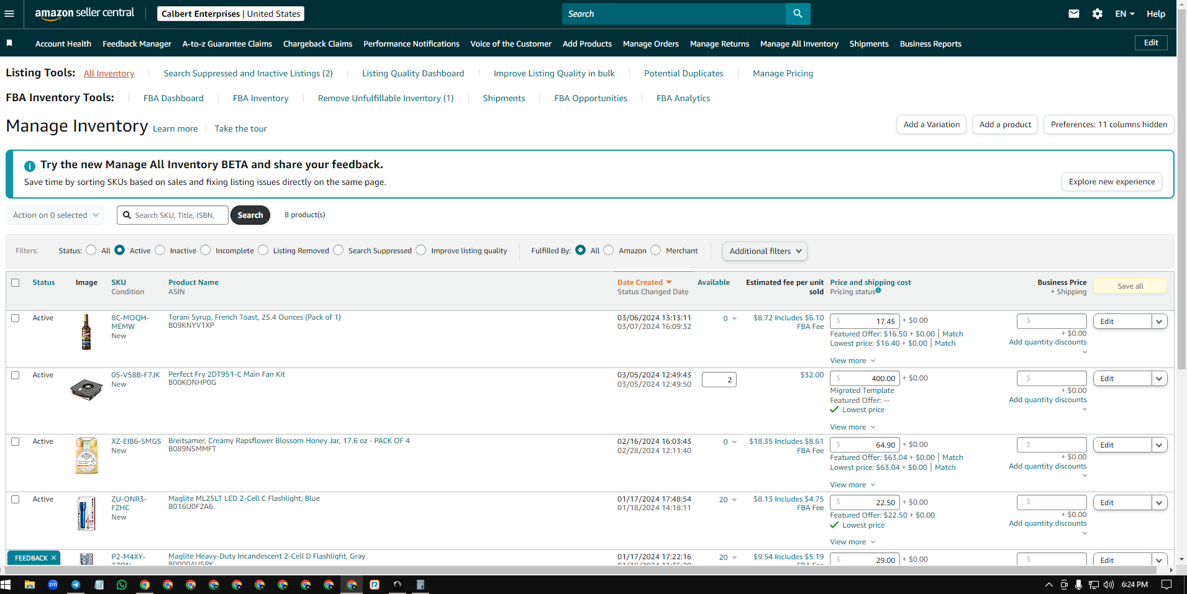Click the microphone tray icon
Image resolution: width=1187 pixels, height=594 pixels.
[x=1079, y=585]
